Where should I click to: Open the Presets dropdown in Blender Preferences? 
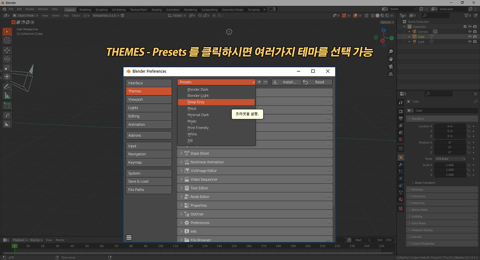click(x=216, y=82)
